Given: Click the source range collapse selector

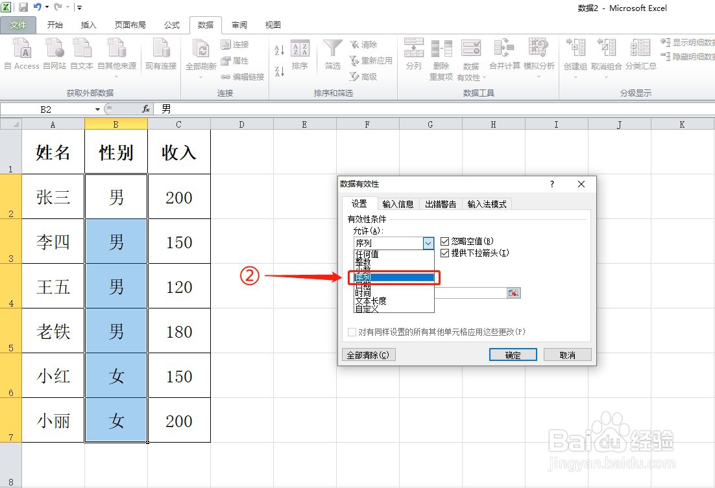Looking at the screenshot, I should 513,292.
